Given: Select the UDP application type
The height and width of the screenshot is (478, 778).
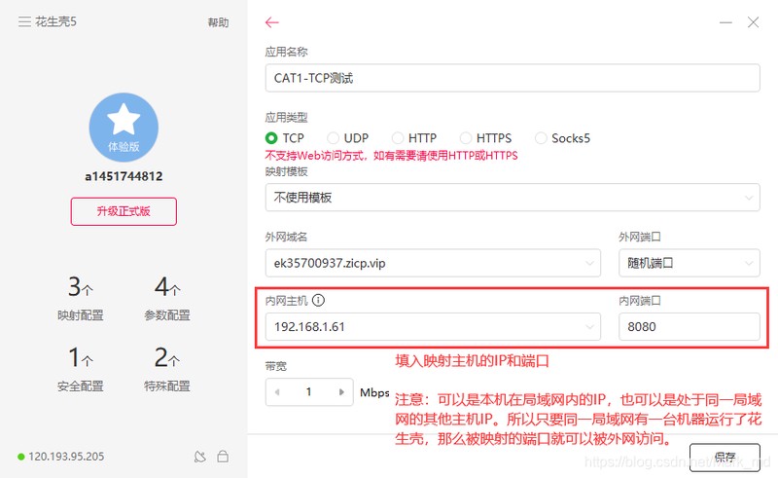Looking at the screenshot, I should [x=348, y=138].
